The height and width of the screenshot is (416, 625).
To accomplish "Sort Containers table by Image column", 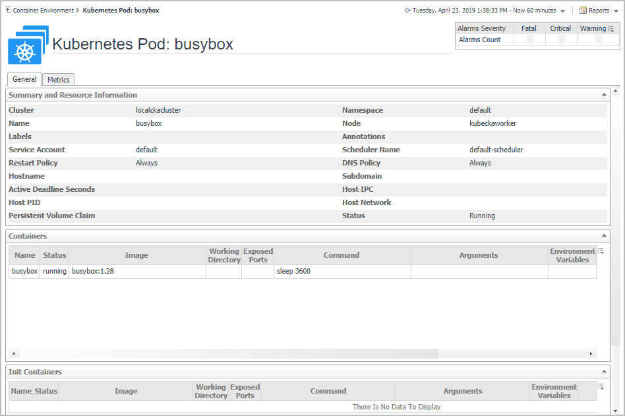I will pos(136,255).
